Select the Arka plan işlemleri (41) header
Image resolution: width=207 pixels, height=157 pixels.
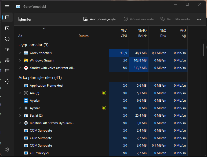pos(40,78)
